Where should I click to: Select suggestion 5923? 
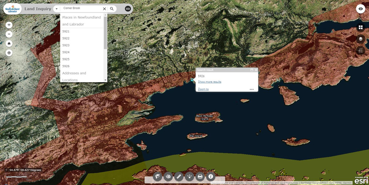pos(82,45)
